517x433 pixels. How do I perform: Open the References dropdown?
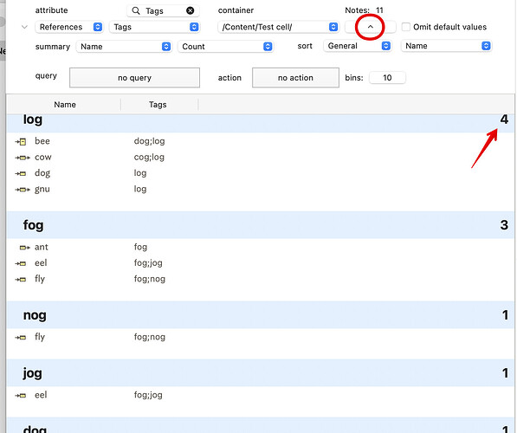[x=69, y=27]
